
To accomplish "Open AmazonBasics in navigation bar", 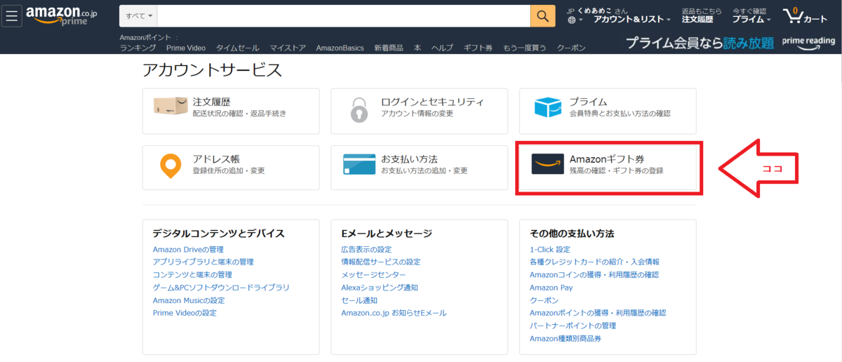I will click(x=340, y=48).
